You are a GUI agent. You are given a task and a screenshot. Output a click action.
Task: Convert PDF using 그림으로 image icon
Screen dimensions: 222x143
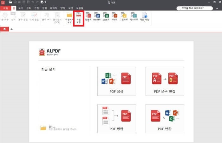click(x=124, y=17)
